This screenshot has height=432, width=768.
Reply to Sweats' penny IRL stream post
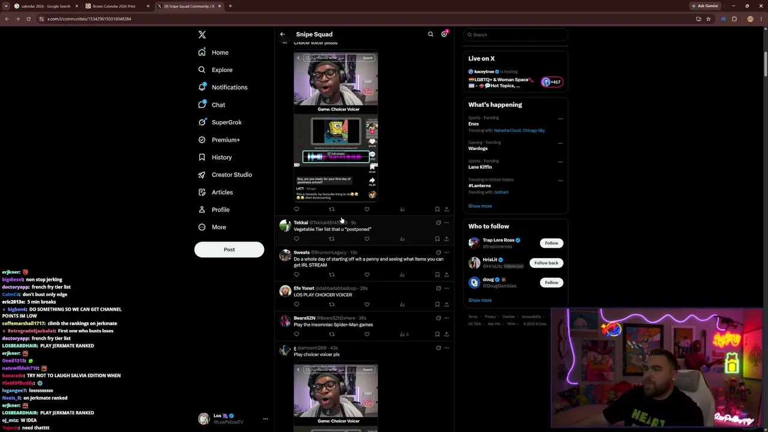tap(296, 275)
